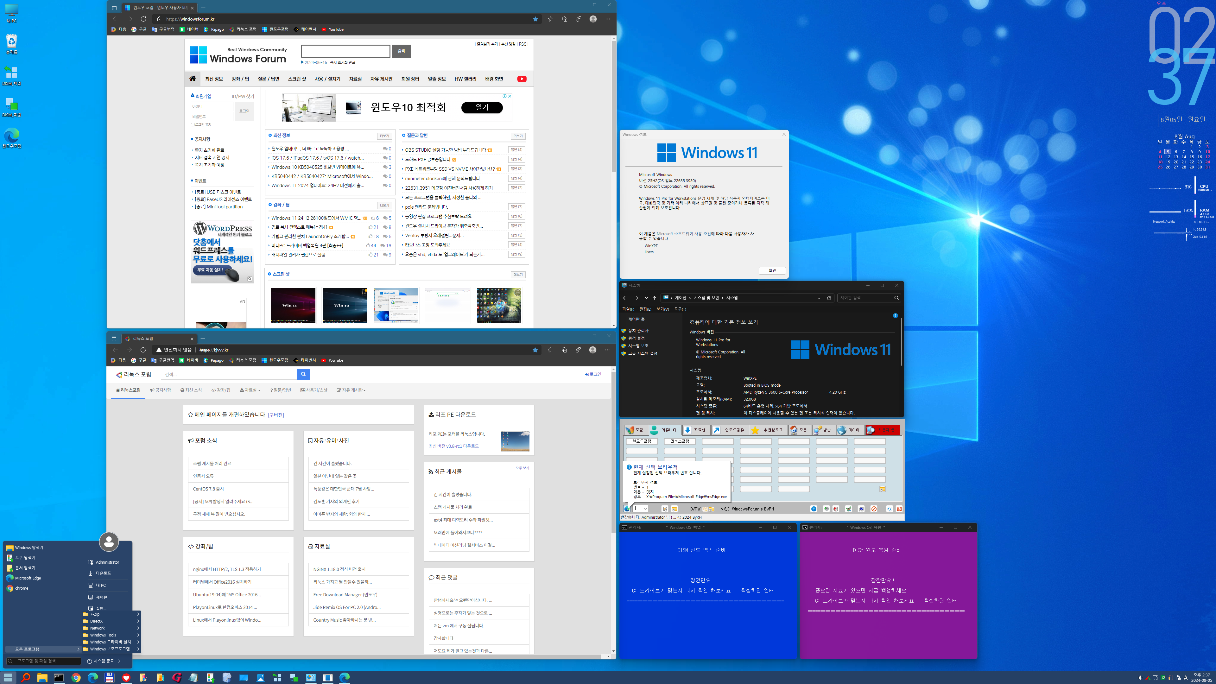Click the blue search icon on 리눅스 포럼
The height and width of the screenshot is (684, 1216).
pyautogui.click(x=304, y=374)
